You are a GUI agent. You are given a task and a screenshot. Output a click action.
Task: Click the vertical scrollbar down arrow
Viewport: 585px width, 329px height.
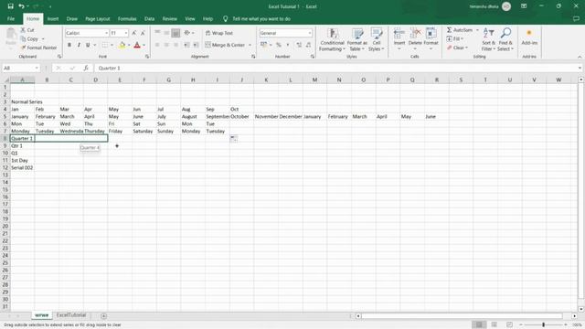(x=581, y=309)
